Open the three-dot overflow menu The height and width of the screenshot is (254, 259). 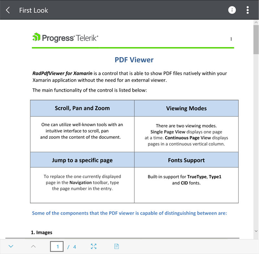(247, 10)
